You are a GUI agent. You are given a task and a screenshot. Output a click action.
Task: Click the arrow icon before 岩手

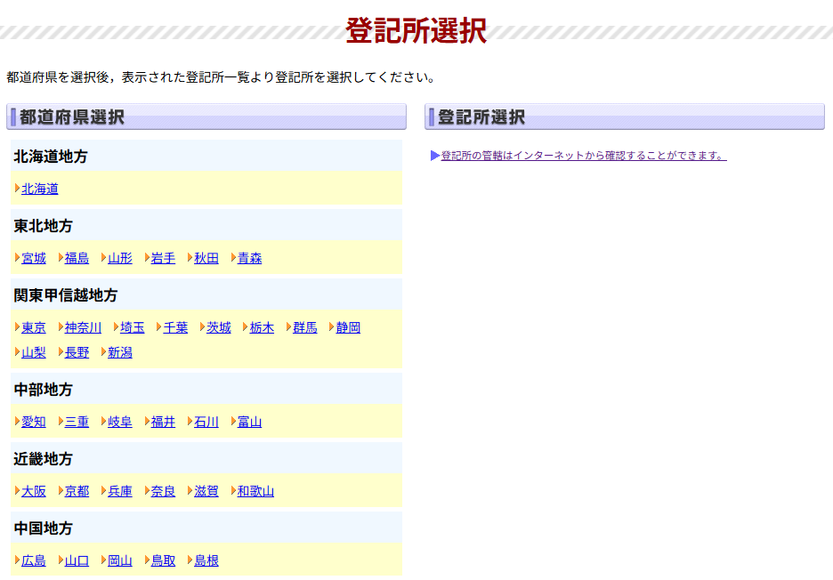coord(147,257)
